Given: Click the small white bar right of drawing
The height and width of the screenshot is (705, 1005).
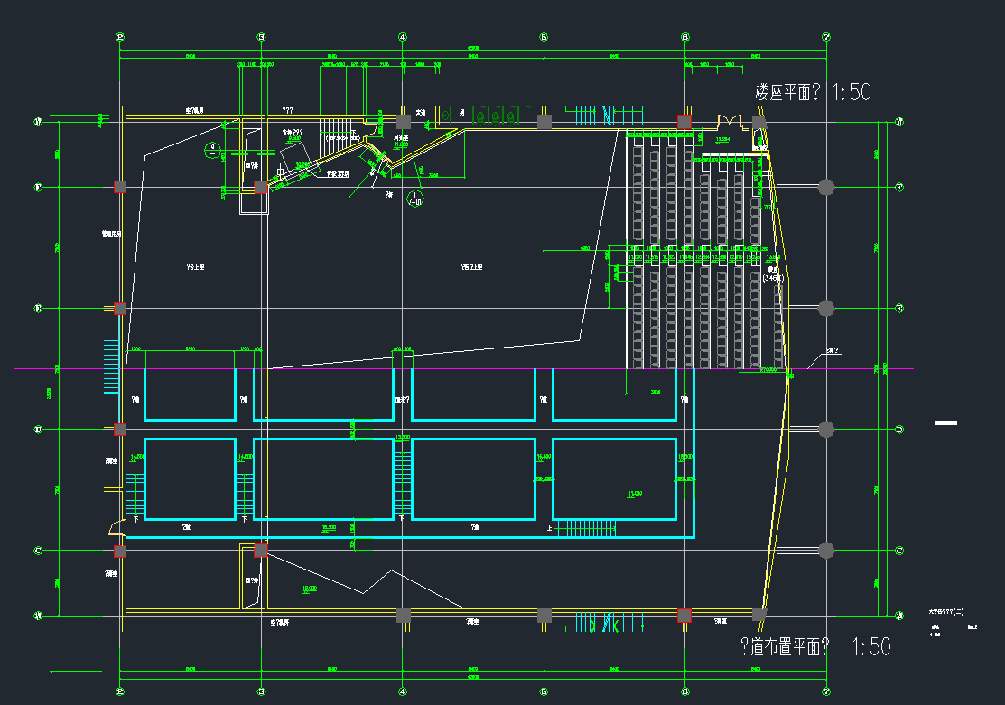Looking at the screenshot, I should tap(945, 422).
